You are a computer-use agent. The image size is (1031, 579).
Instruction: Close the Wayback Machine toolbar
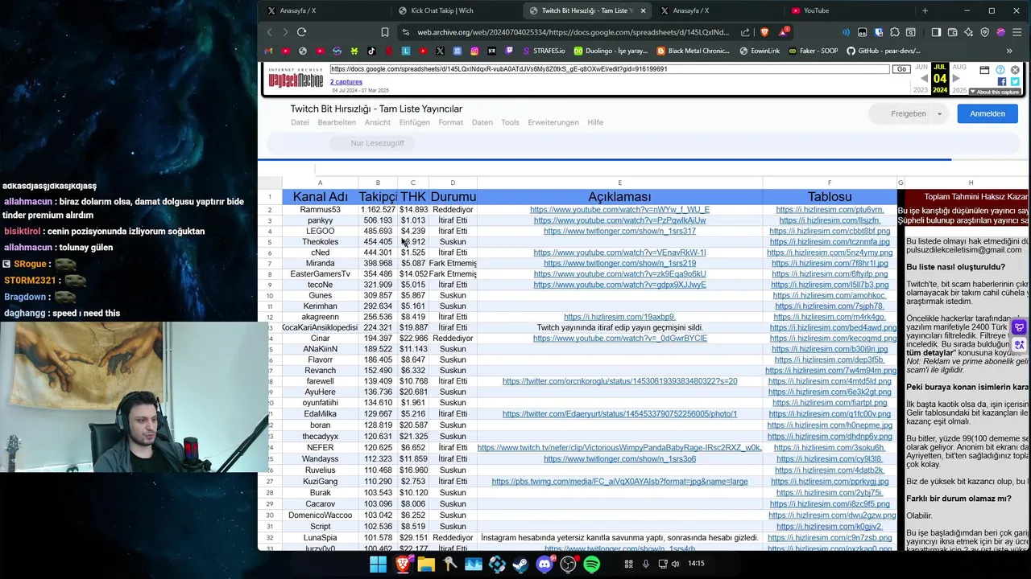coord(1015,70)
